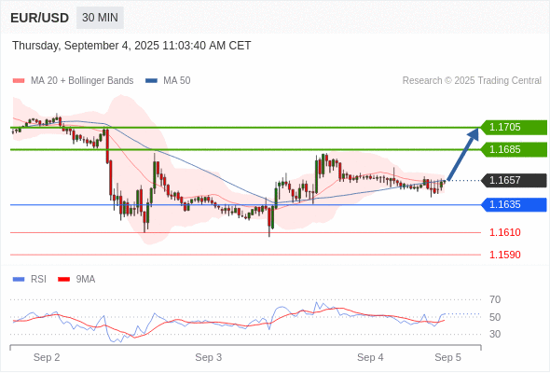Select the MA 50 legend label
This screenshot has height=373, width=550.
pyautogui.click(x=177, y=81)
